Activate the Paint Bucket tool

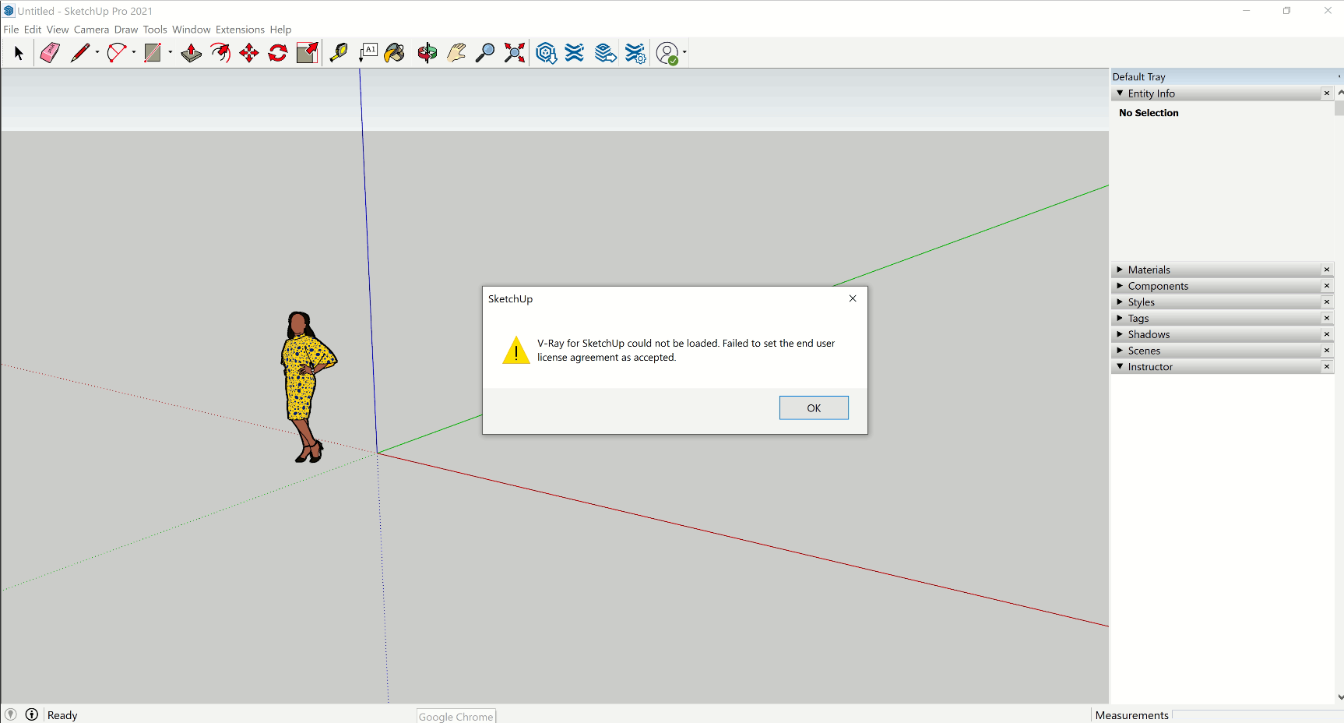(x=395, y=53)
